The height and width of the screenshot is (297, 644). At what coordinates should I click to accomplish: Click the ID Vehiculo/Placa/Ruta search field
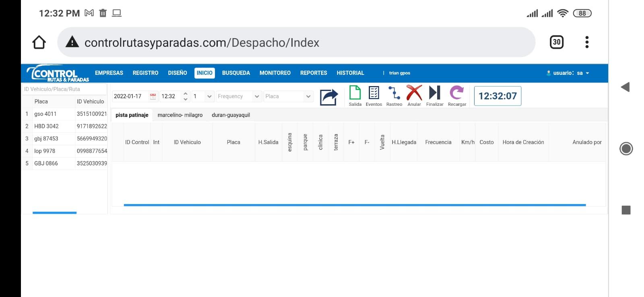64,89
